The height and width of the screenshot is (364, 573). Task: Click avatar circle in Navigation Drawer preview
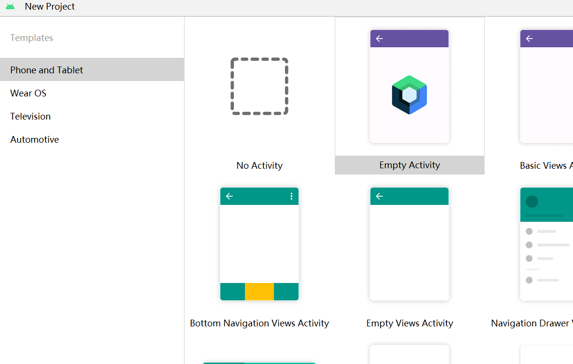(x=532, y=202)
